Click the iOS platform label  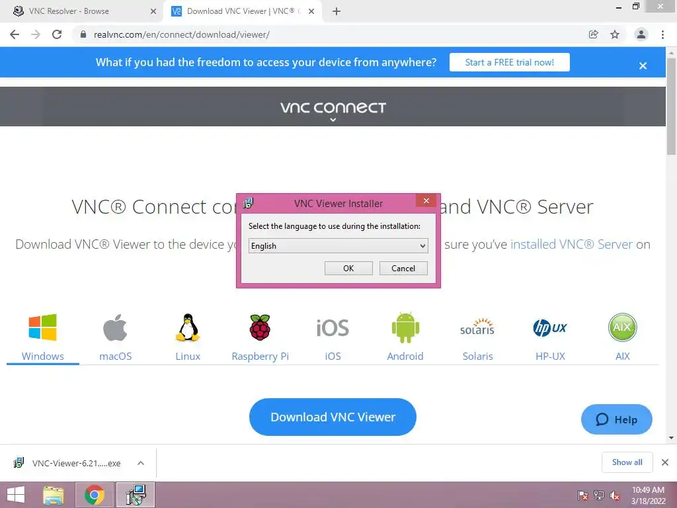click(333, 356)
